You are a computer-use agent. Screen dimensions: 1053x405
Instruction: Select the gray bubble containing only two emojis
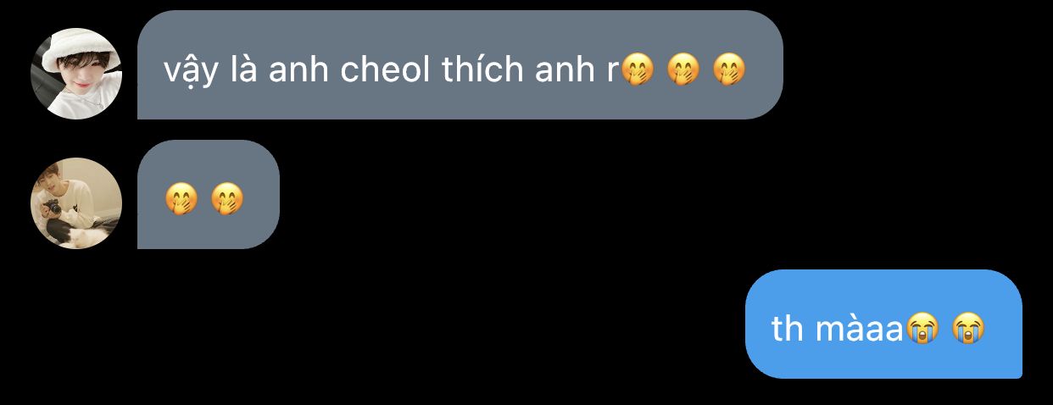point(209,194)
